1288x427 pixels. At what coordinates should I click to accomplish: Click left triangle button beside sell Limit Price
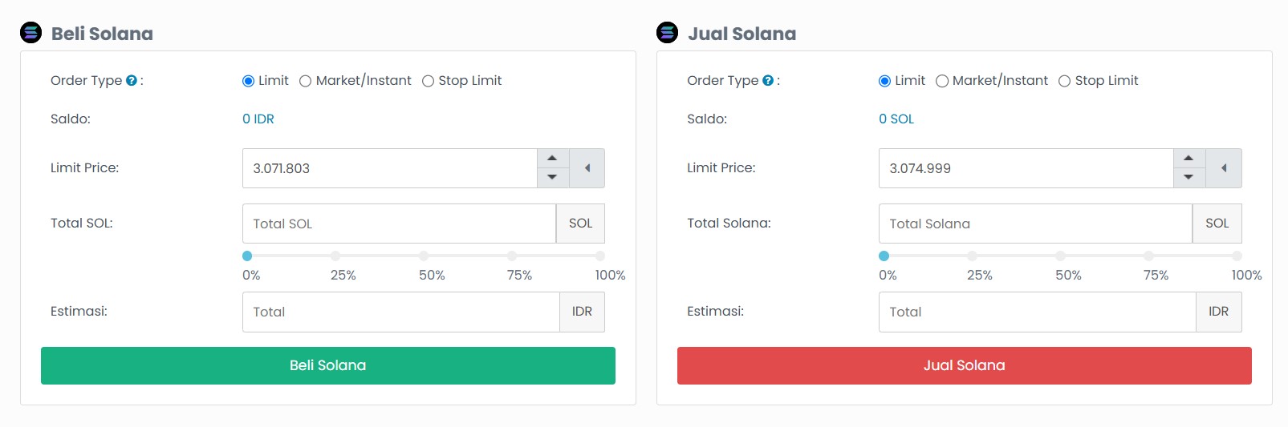pos(1224,168)
